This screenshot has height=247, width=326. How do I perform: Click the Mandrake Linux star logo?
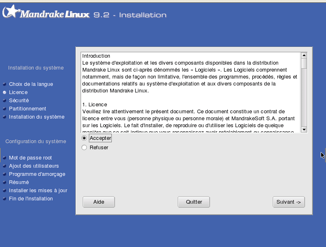tap(11, 11)
